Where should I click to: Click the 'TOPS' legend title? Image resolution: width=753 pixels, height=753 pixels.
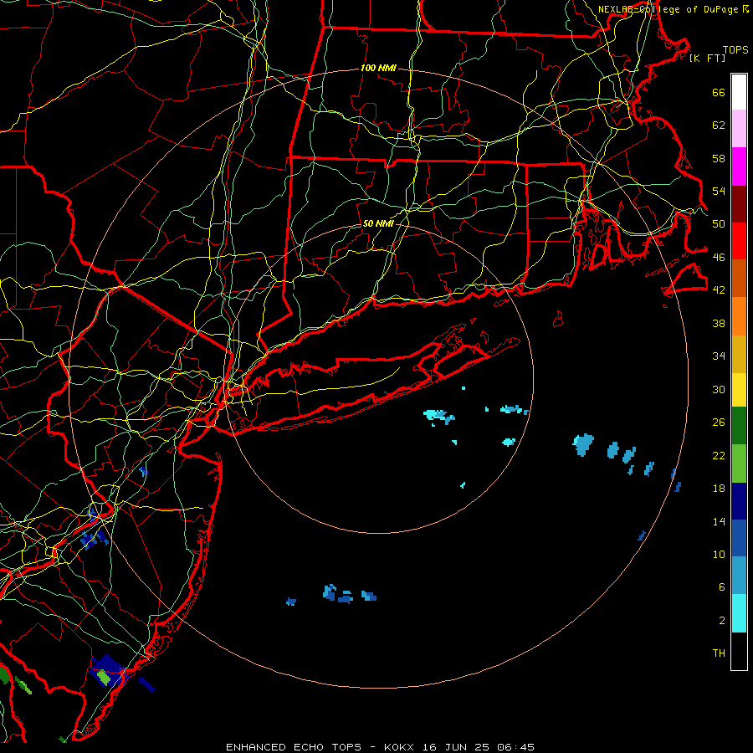(x=735, y=50)
